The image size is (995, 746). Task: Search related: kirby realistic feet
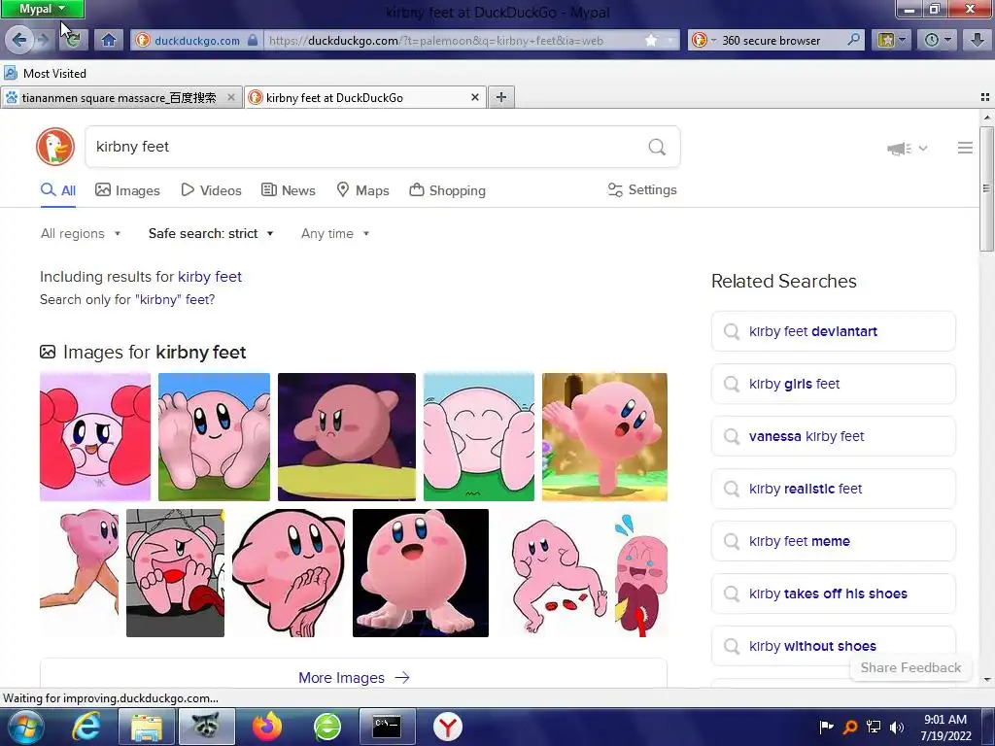click(833, 489)
